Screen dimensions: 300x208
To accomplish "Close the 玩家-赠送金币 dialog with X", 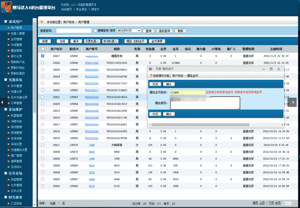I will point(279,69).
